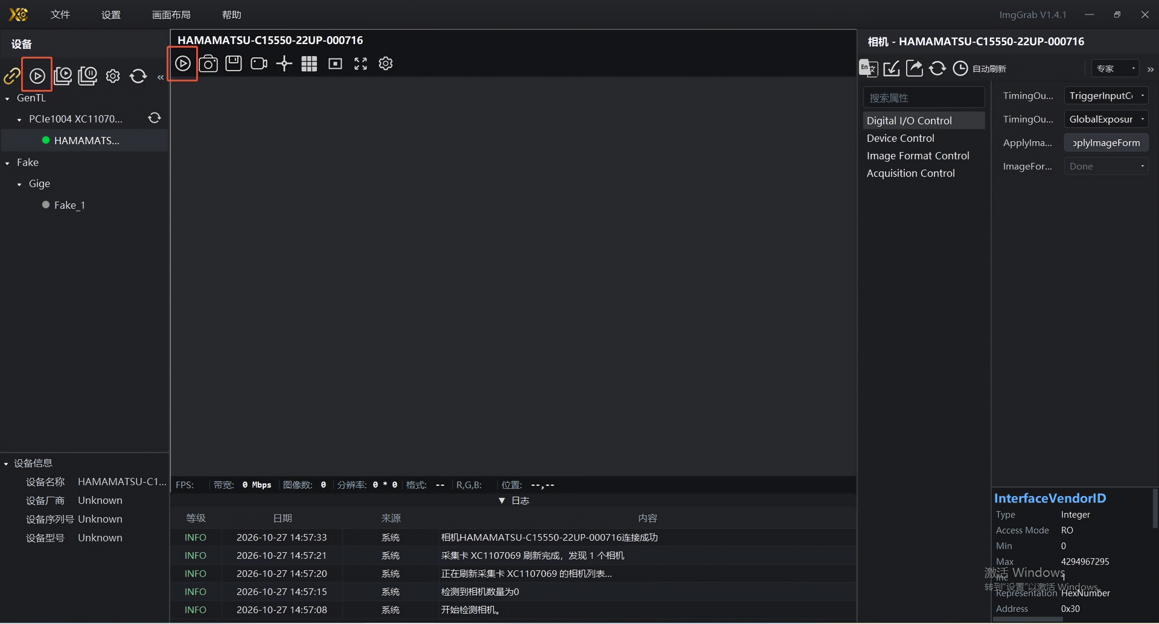Refresh the device list in left toolbar
1159x624 pixels.
138,76
